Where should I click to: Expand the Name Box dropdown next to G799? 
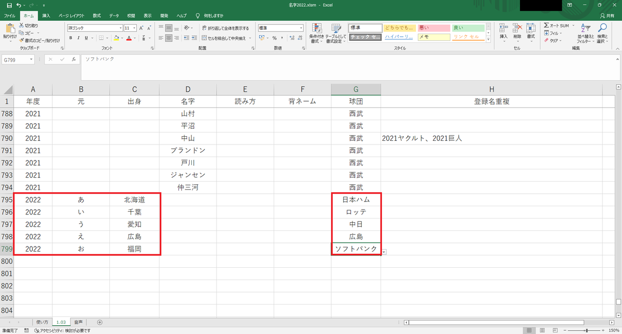coord(32,60)
